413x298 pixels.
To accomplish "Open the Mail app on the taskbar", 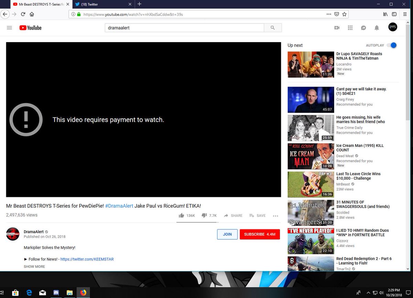I will click(x=43, y=292).
